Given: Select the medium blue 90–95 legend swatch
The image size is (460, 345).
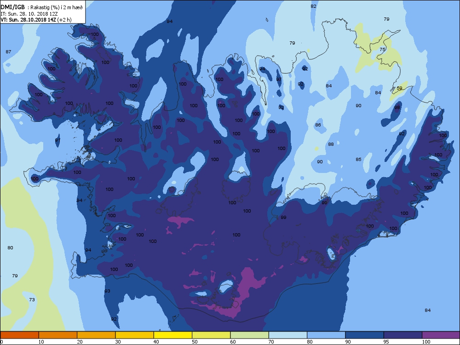Looking at the screenshot, I should click(365, 335).
